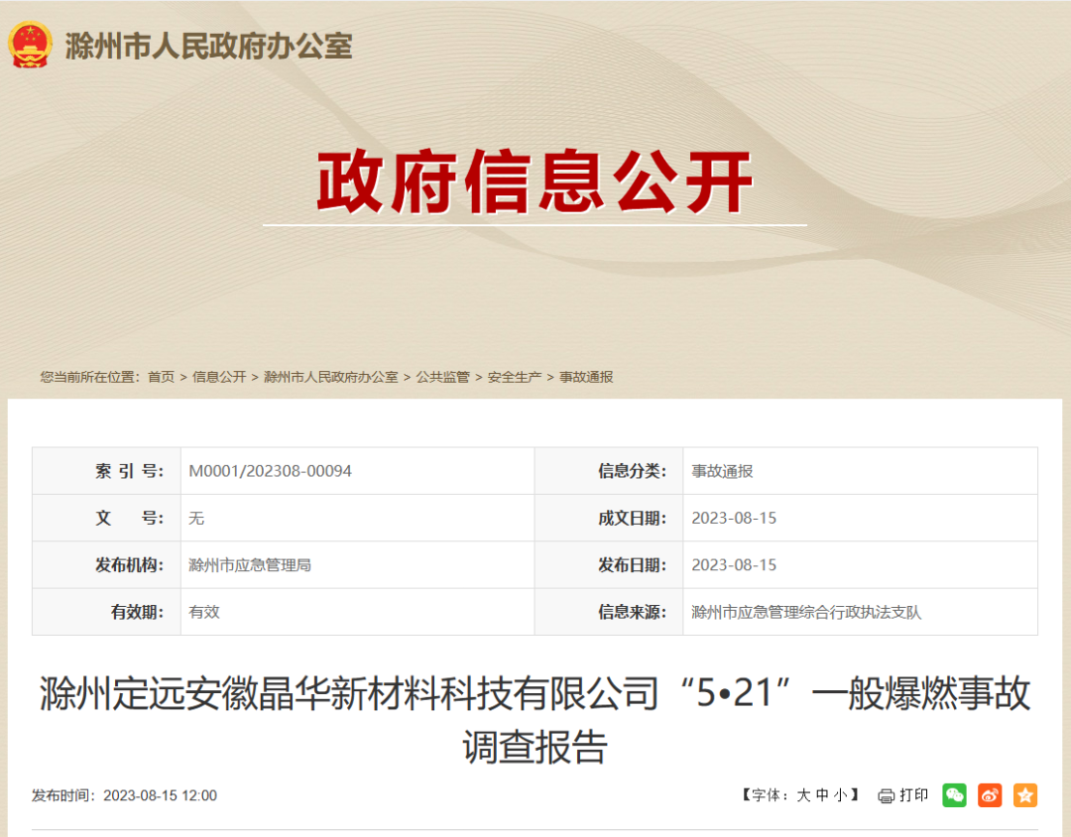Click the 政府信息公开 banner heading
The width and height of the screenshot is (1071, 837).
[535, 181]
